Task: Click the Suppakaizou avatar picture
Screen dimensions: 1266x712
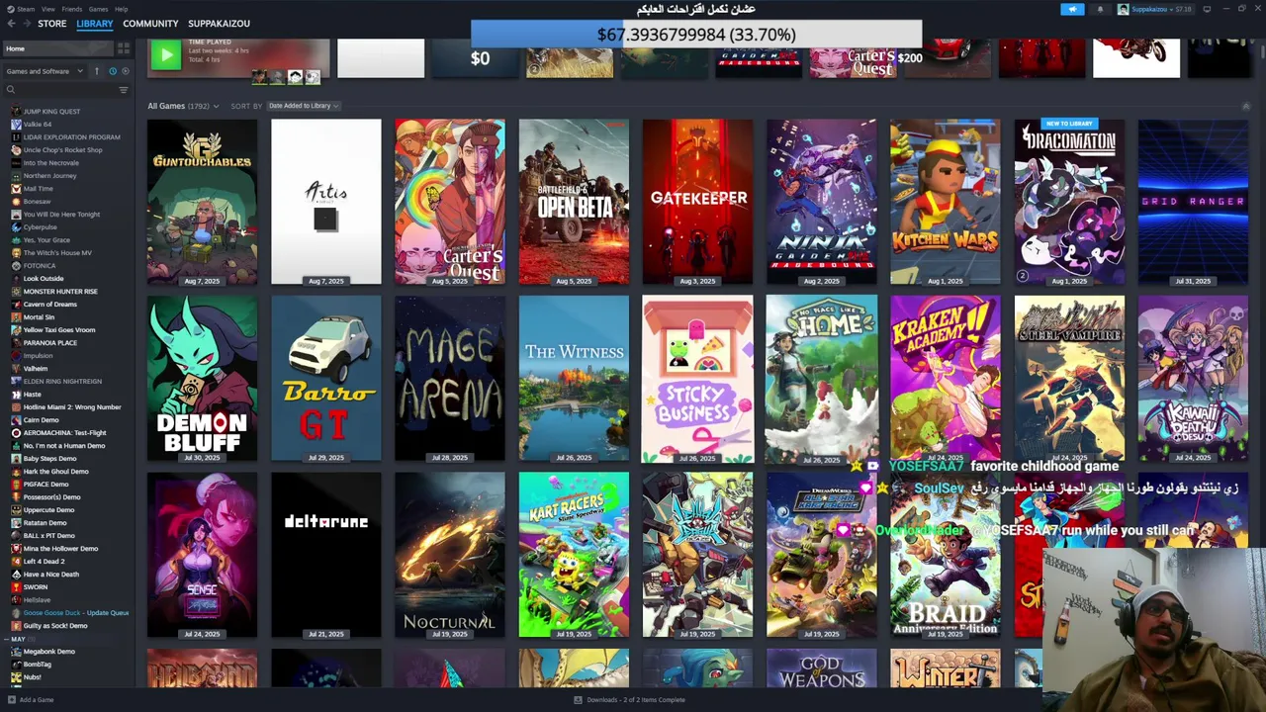Action: pyautogui.click(x=1123, y=9)
